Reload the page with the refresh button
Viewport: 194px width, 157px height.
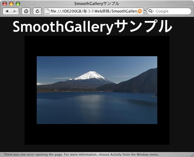coord(37,11)
